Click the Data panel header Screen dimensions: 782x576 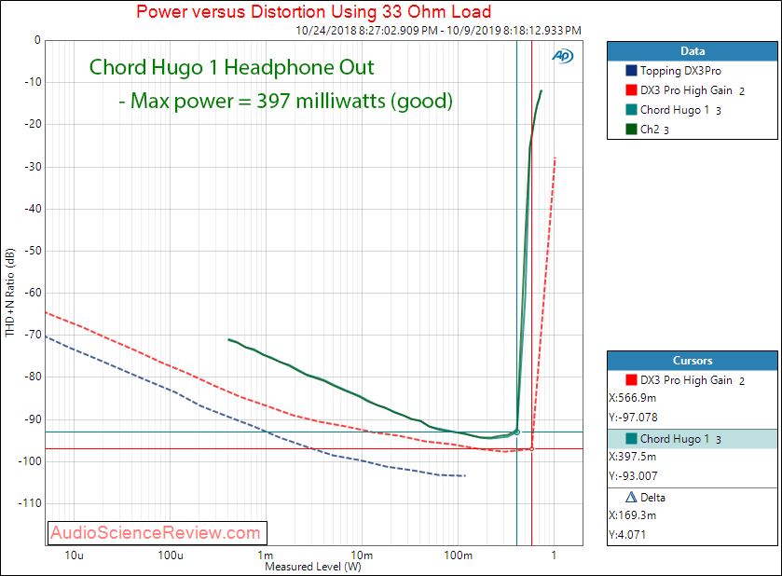click(x=693, y=51)
